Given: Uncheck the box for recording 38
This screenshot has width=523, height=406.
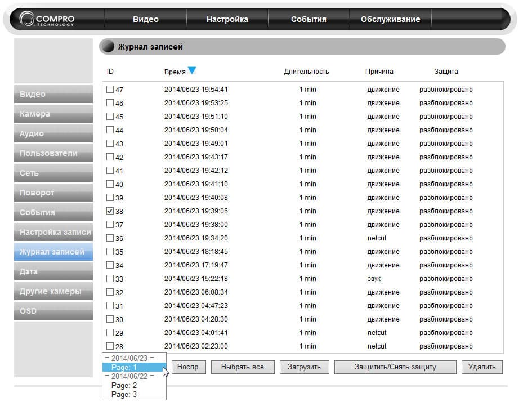Looking at the screenshot, I should (110, 211).
